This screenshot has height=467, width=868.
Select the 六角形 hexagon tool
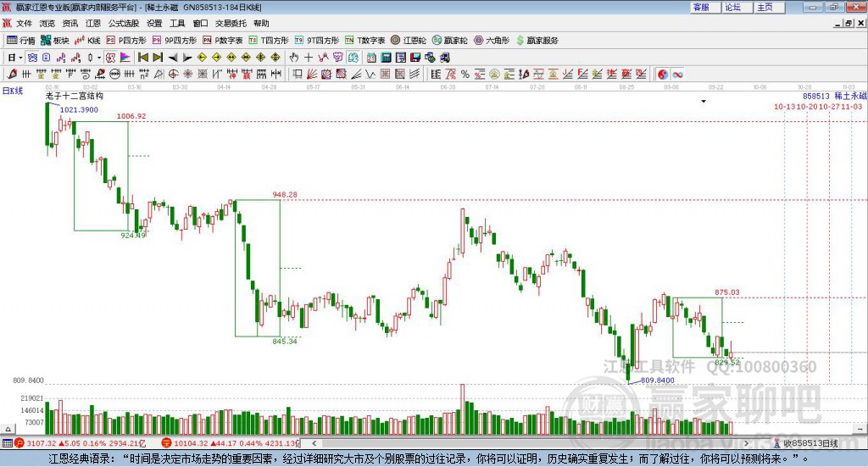(x=492, y=41)
